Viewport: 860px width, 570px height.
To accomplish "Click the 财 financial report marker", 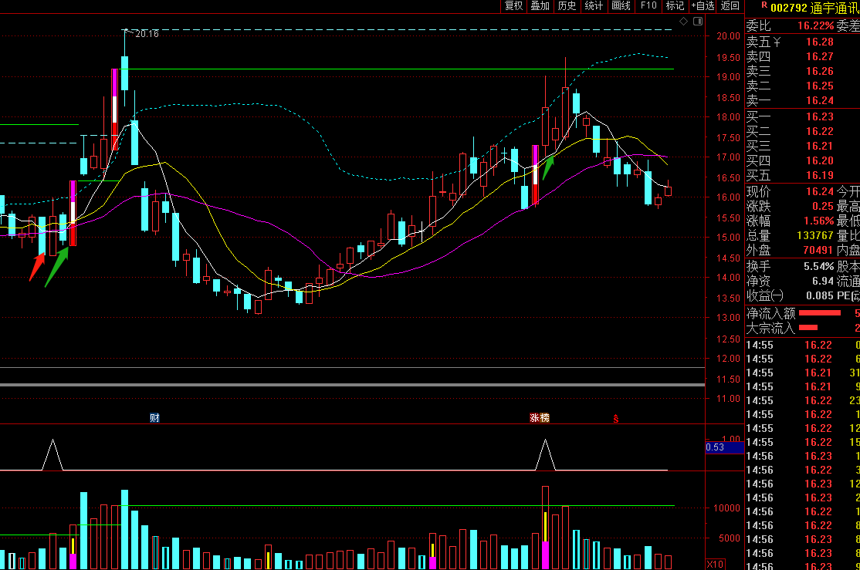I will 154,417.
